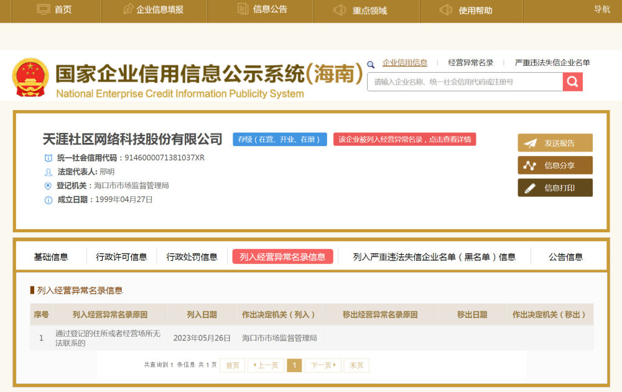Click the monitor icon beside 首页
622x392 pixels.
[44, 9]
